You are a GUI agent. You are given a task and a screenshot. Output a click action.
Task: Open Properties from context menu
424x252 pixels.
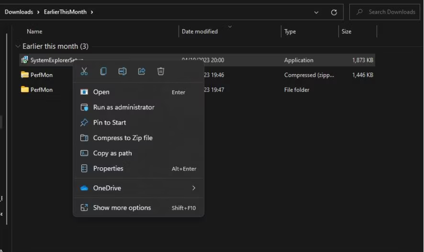(x=108, y=168)
